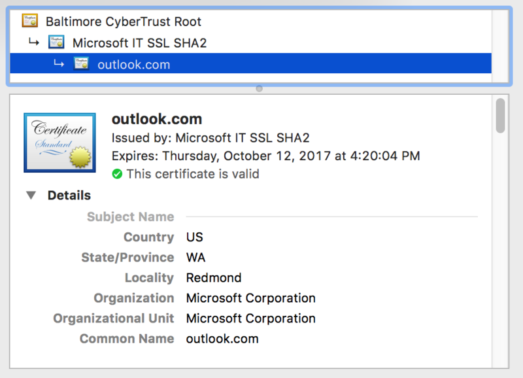Screen dimensions: 523x378
Task: Click the Organization field label
Action: 134,298
